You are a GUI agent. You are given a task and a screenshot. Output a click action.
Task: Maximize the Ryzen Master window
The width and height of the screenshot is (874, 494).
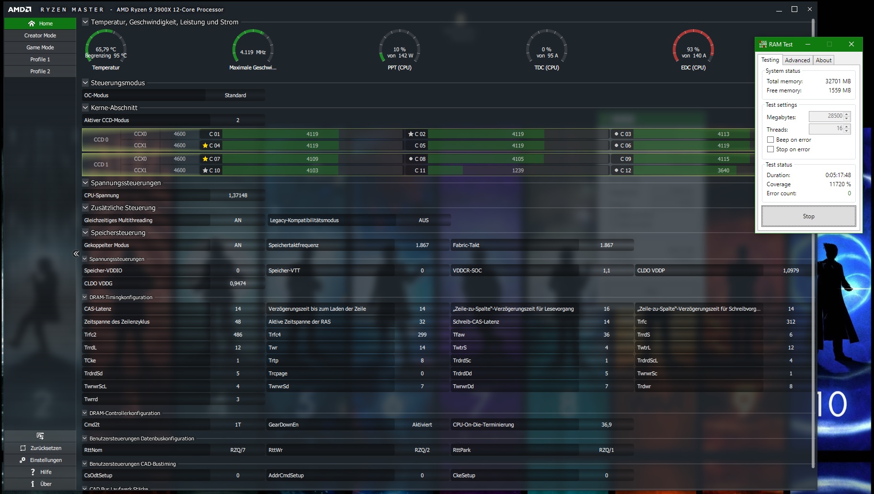pos(794,9)
